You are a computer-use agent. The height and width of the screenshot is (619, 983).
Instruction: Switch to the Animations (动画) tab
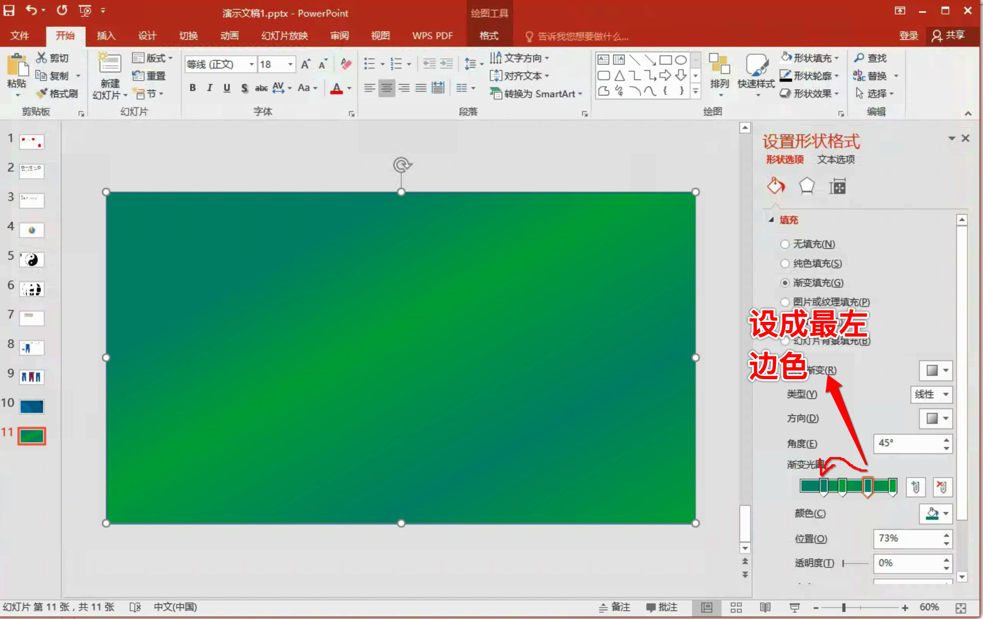pos(229,36)
